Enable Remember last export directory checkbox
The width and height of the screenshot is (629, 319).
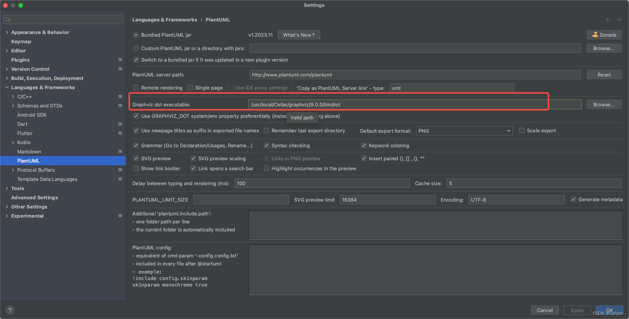[266, 130]
